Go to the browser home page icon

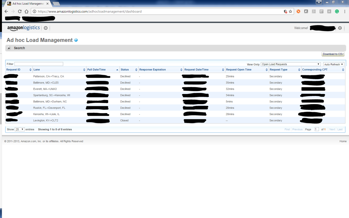pos(26,11)
